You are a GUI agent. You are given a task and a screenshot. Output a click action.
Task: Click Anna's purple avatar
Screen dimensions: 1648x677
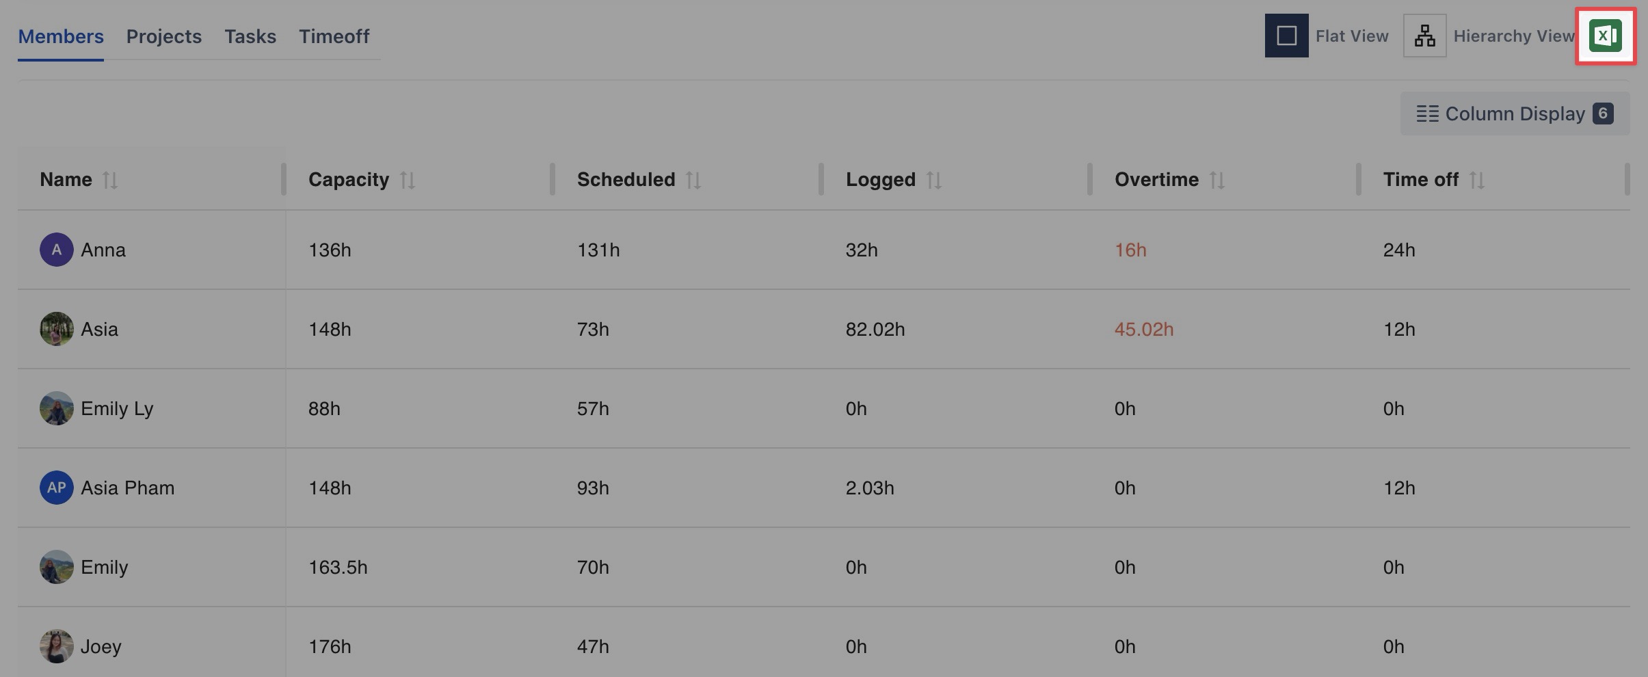(x=57, y=250)
